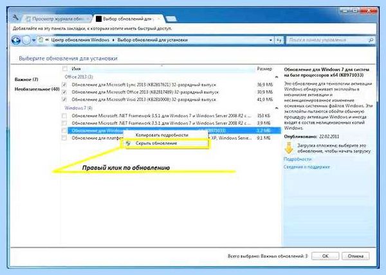Click the round Forward arrow button
Image resolution: width=386 pixels, height=275 pixels.
point(26,40)
